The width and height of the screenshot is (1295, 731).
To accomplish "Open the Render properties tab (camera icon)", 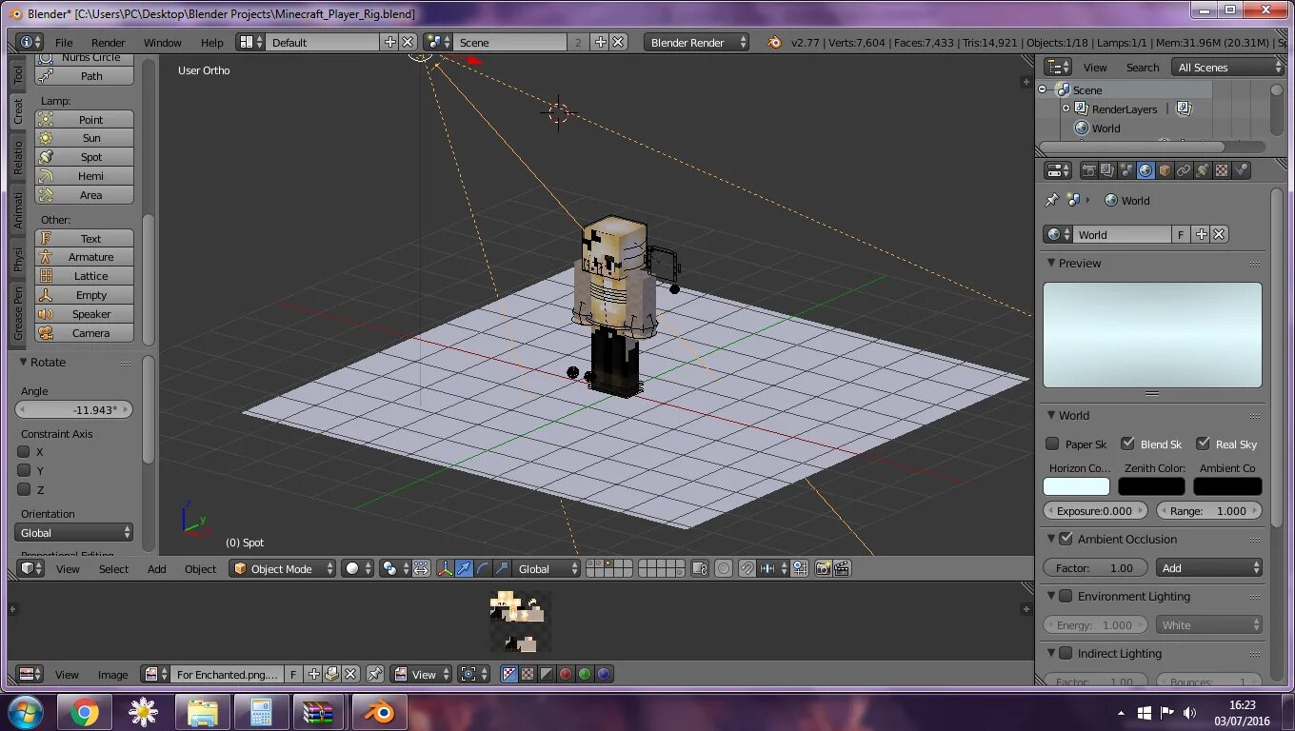I will (1088, 170).
